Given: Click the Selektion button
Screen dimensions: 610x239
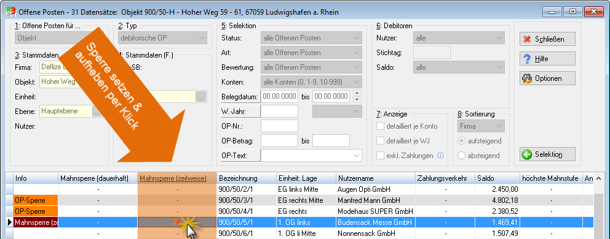Looking at the screenshot, I should [x=547, y=154].
